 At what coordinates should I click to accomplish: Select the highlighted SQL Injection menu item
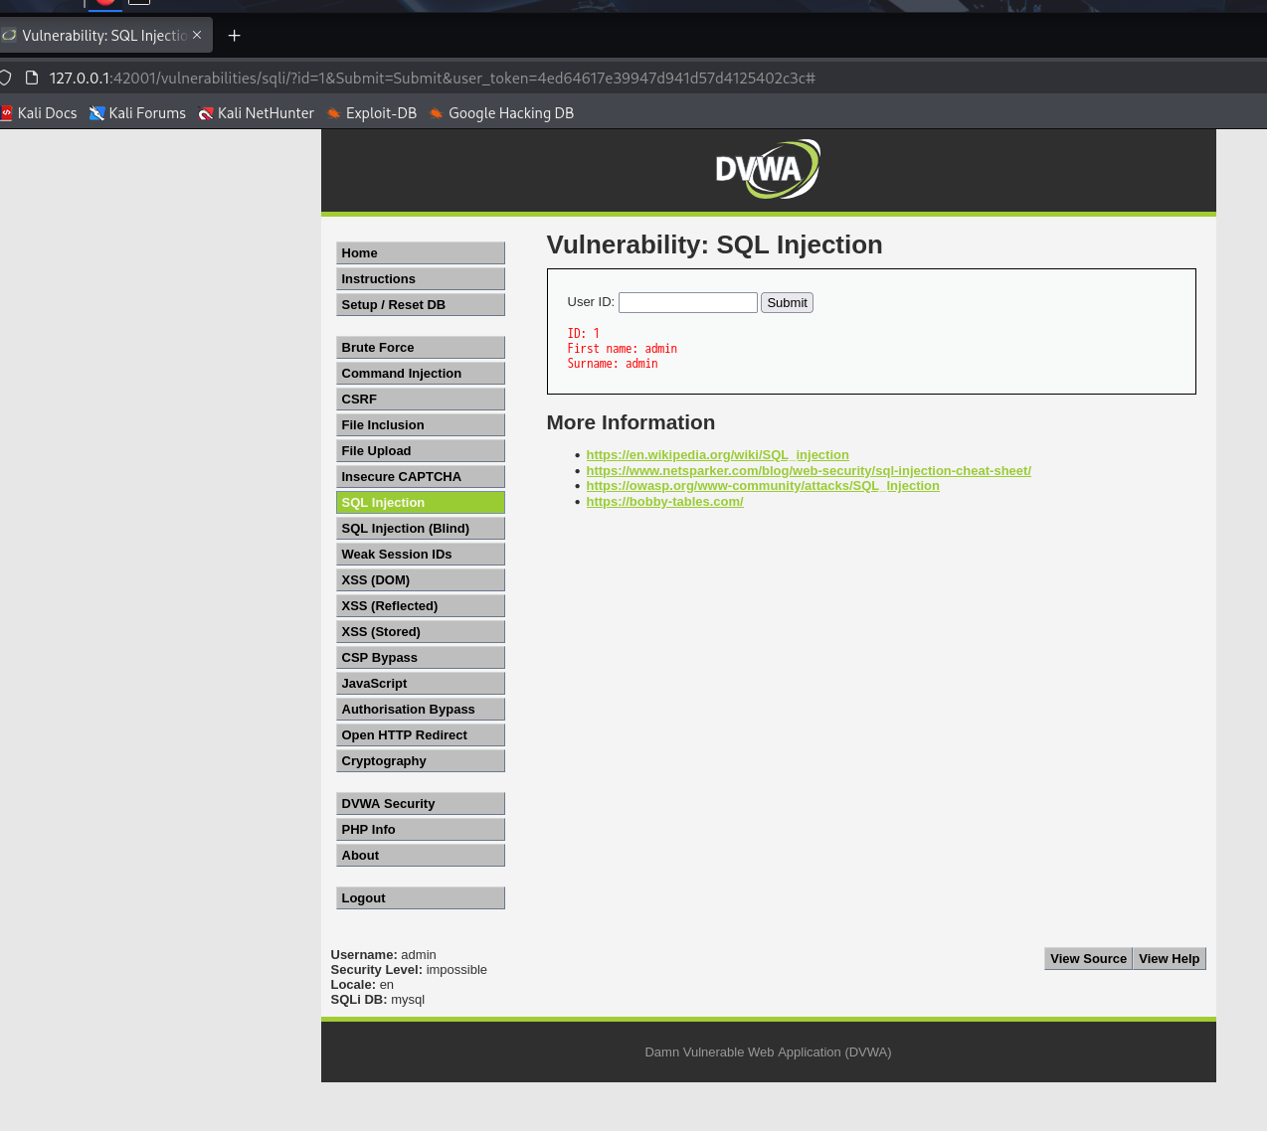point(421,502)
